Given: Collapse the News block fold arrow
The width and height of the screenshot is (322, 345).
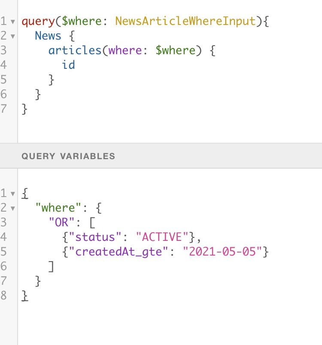Looking at the screenshot, I should coord(13,36).
